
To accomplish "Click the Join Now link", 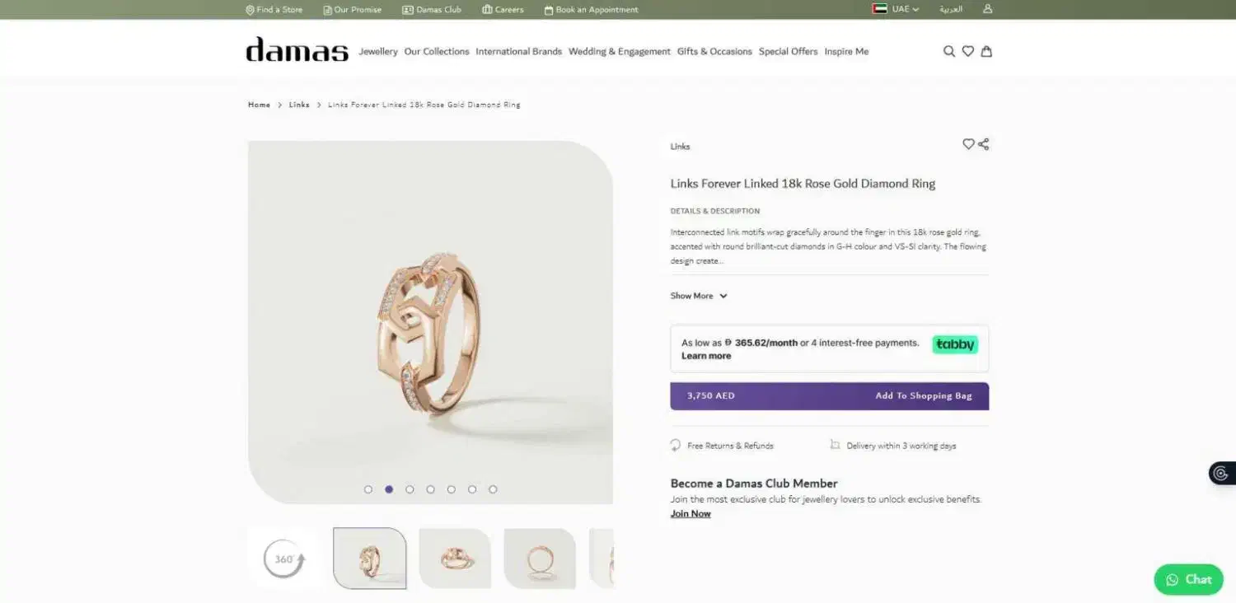I will click(x=691, y=514).
